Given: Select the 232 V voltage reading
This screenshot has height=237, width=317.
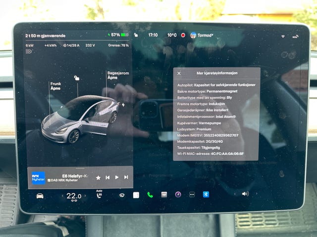Looking at the screenshot, I should click(x=90, y=45).
